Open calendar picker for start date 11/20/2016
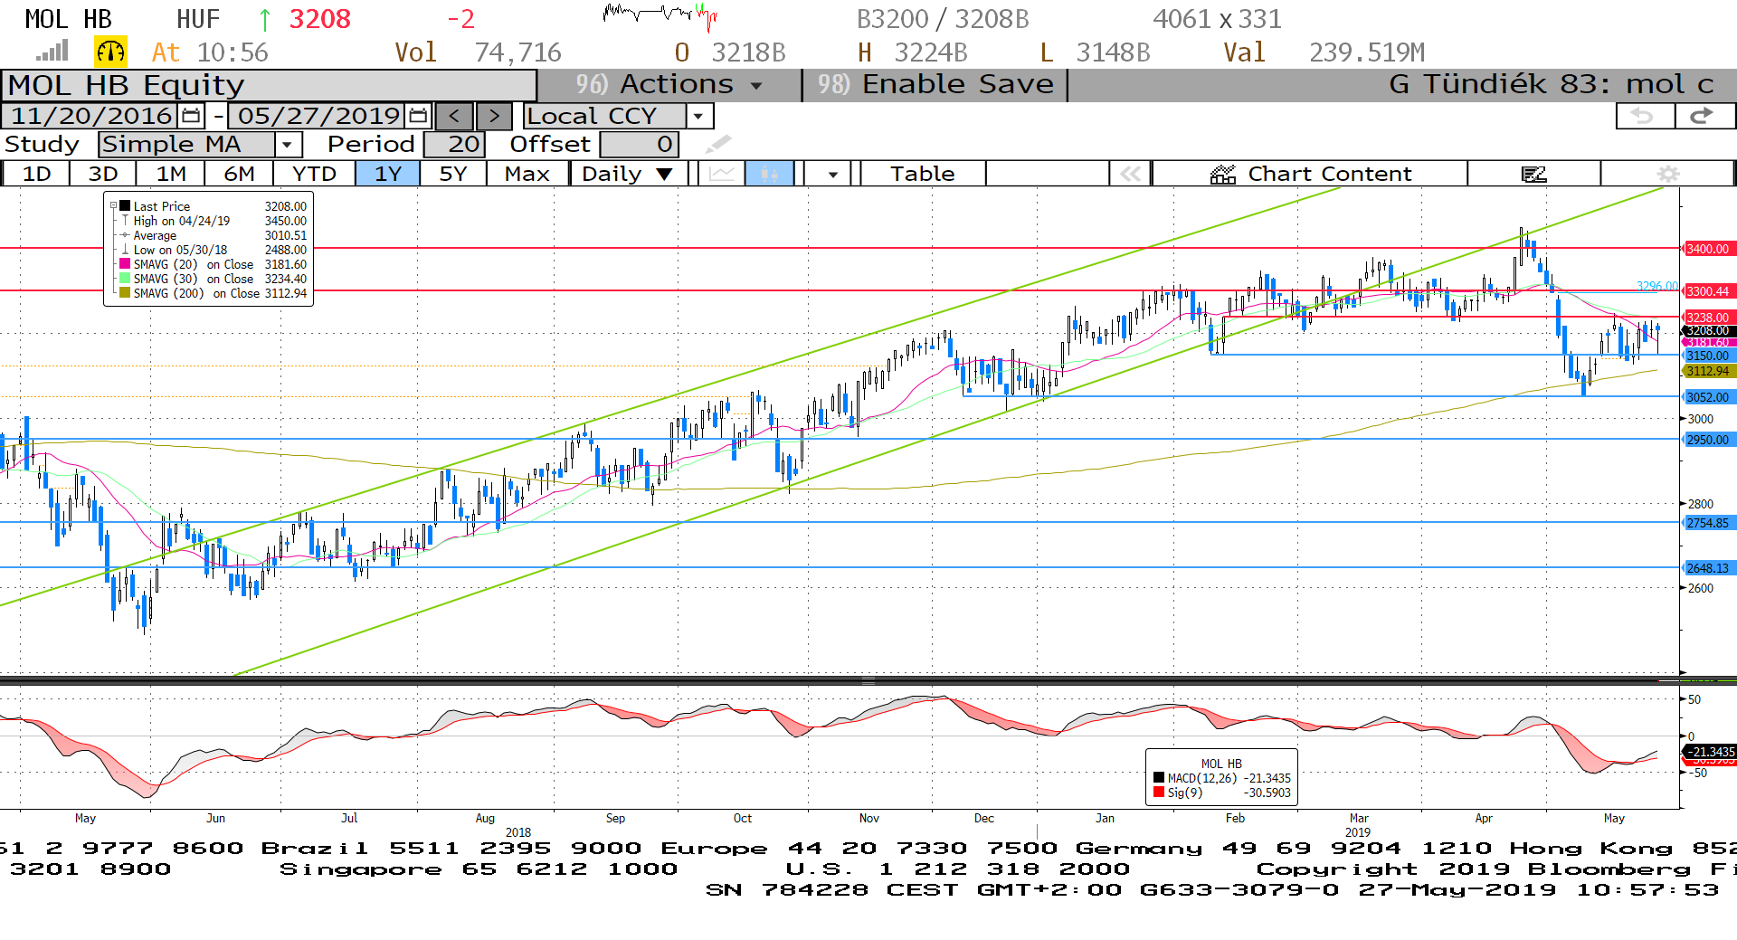1737x940 pixels. [191, 116]
